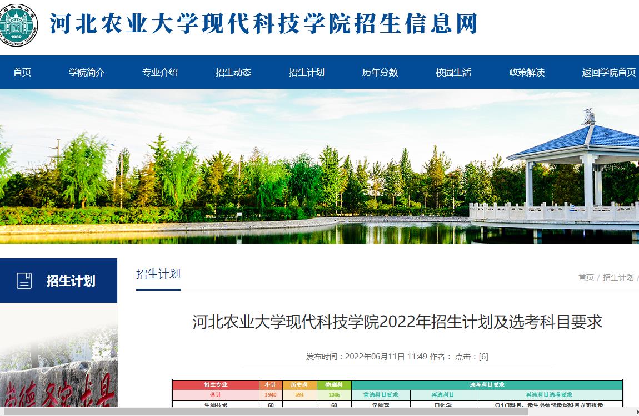The width and height of the screenshot is (639, 416).
Task: Select the underlined 招生计划 section tab heading
Action: pos(158,274)
